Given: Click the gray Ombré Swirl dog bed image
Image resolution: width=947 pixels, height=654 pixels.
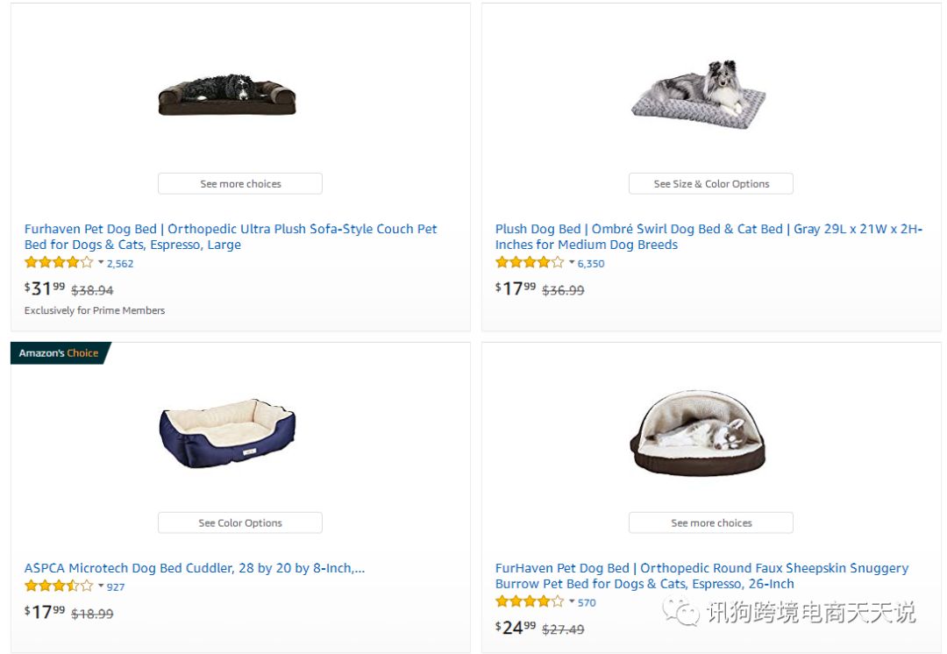Looking at the screenshot, I should pos(698,95).
